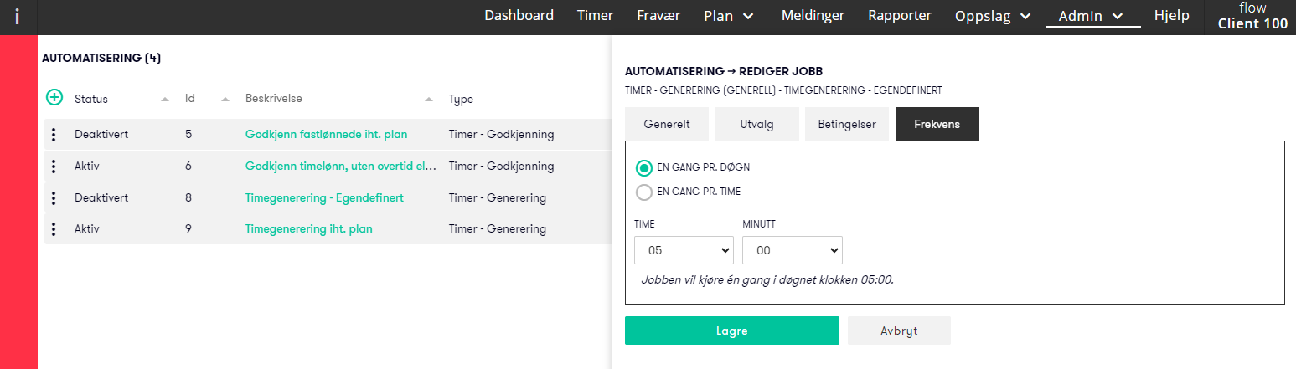Open three-dot menu for job Id 6
This screenshot has width=1296, height=369.
[x=54, y=166]
